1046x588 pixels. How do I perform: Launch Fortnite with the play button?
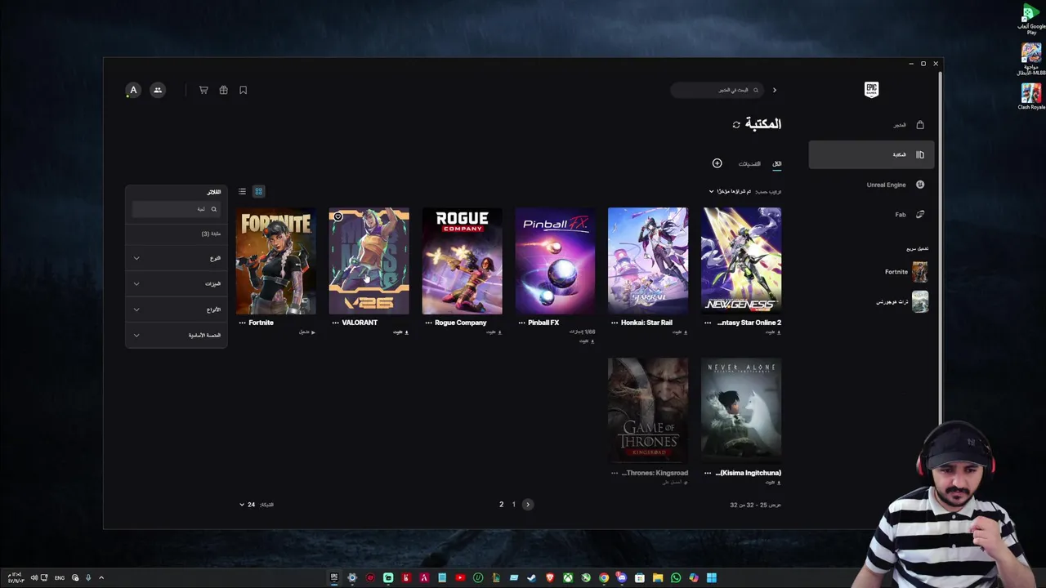point(307,332)
